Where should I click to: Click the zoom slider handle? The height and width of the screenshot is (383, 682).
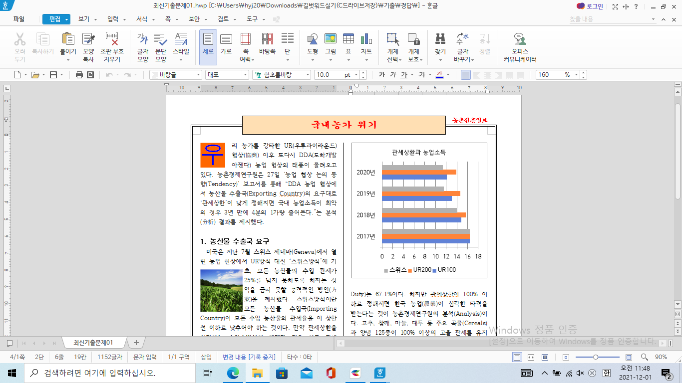coord(596,357)
